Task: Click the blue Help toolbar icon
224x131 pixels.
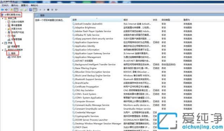Action: tap(31, 10)
